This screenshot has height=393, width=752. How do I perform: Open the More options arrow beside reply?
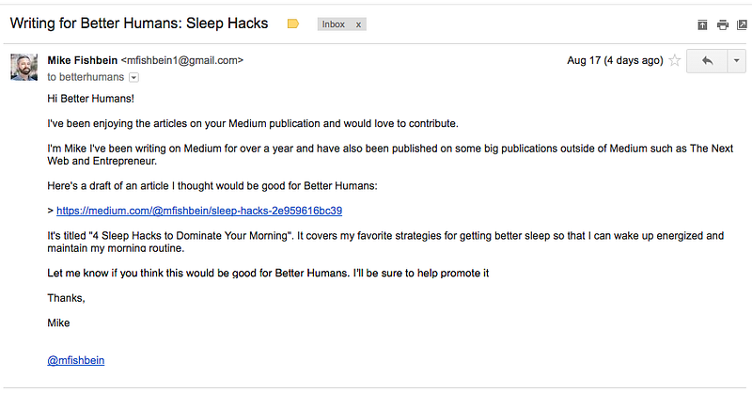(736, 61)
